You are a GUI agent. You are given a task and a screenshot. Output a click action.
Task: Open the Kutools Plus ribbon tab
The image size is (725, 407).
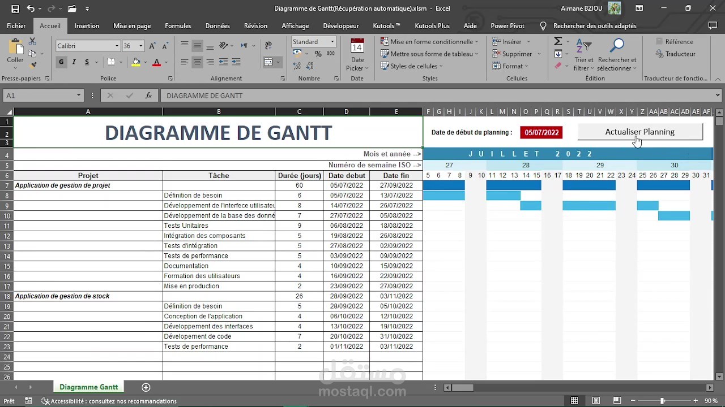pos(432,25)
